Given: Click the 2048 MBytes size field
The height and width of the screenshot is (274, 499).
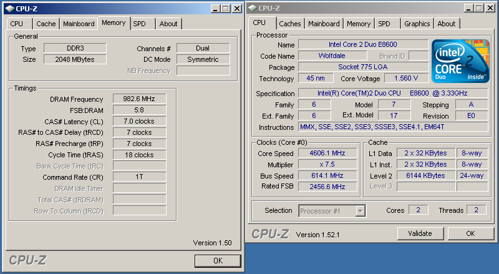Looking at the screenshot, I should pos(75,59).
